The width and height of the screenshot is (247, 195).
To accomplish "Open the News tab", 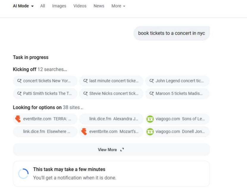I will click(x=99, y=6).
